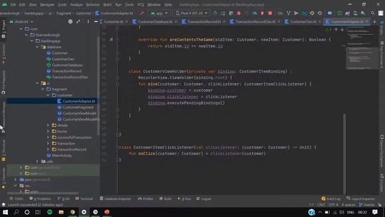Click the override gutter icon for areContentsTheSame
This screenshot has width=385, height=217.
[111, 40]
